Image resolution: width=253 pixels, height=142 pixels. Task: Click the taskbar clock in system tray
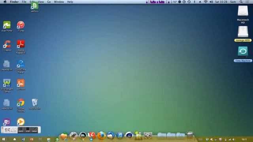click(x=244, y=139)
